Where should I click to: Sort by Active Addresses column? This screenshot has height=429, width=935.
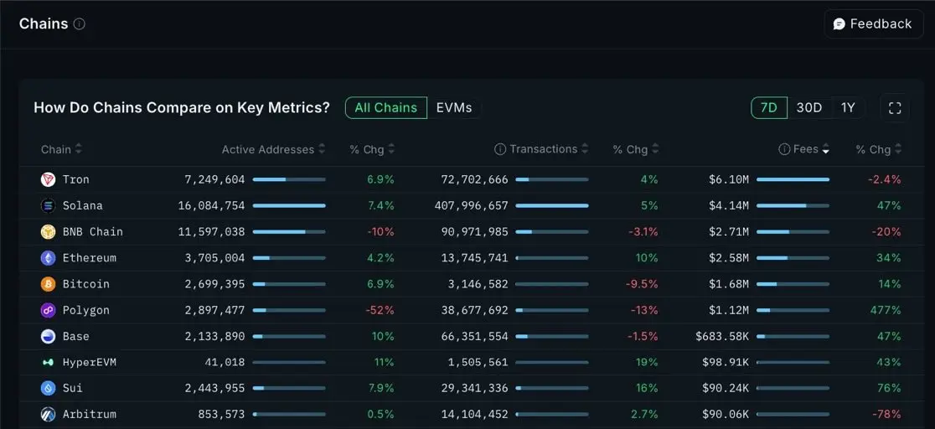tap(274, 149)
